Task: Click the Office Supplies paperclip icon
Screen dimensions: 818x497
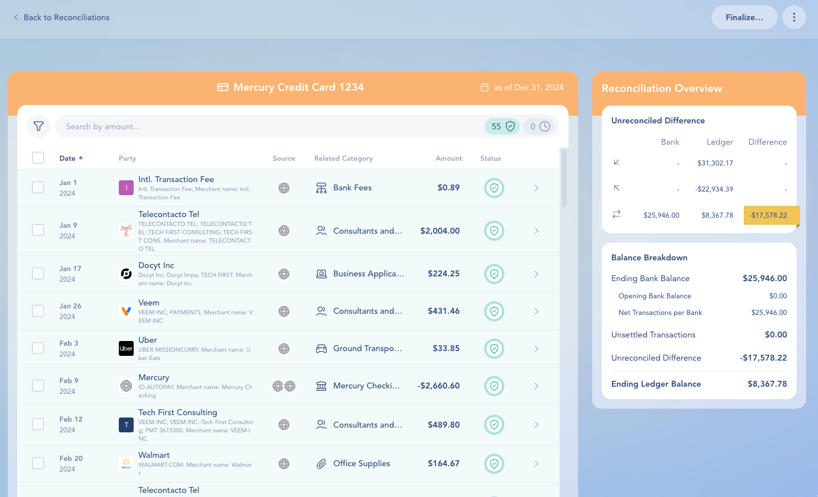Action: (321, 464)
